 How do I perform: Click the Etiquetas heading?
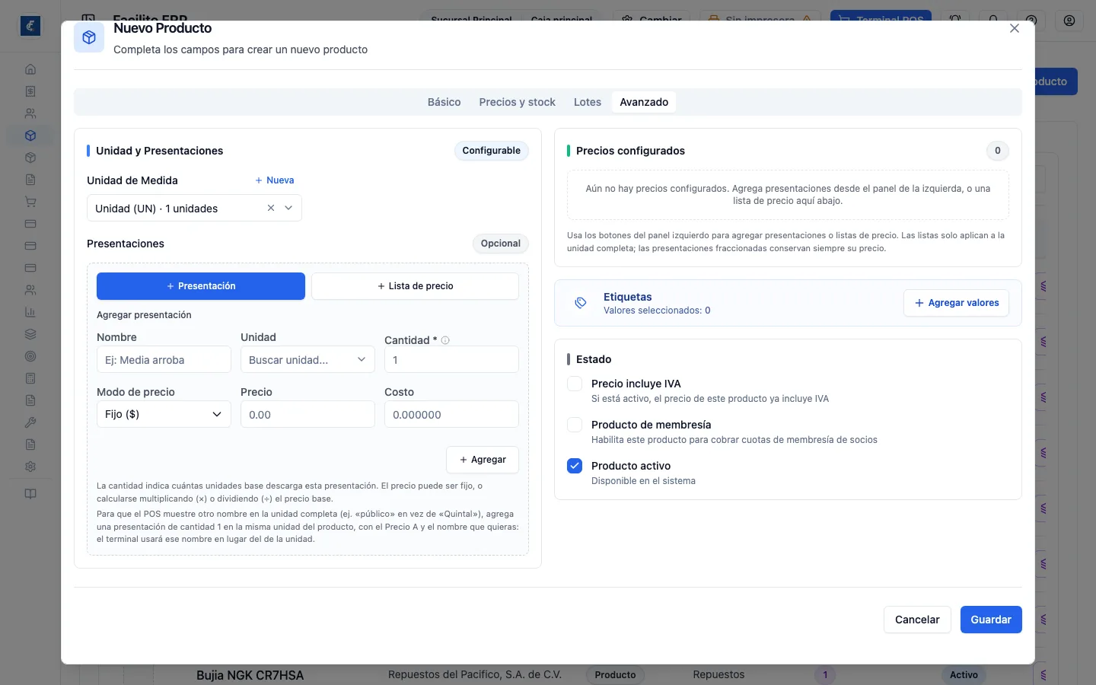(628, 297)
